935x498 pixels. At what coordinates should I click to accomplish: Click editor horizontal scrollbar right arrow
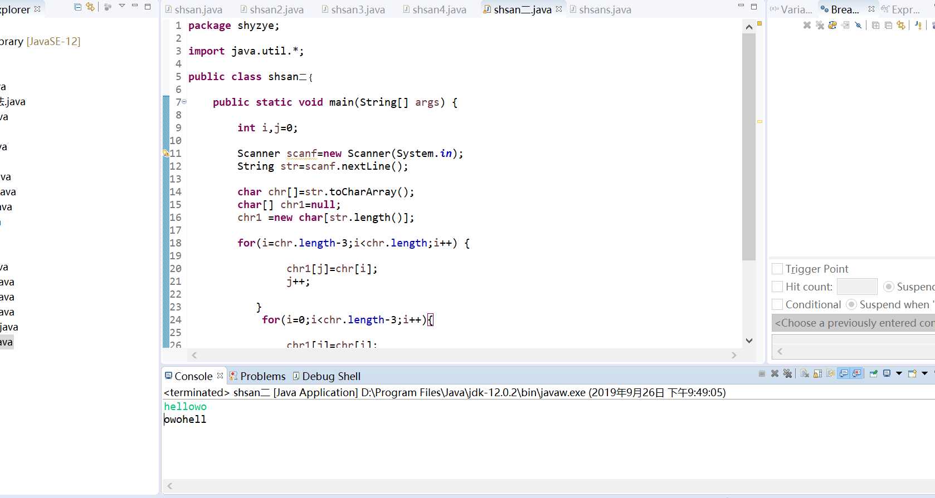pyautogui.click(x=734, y=355)
